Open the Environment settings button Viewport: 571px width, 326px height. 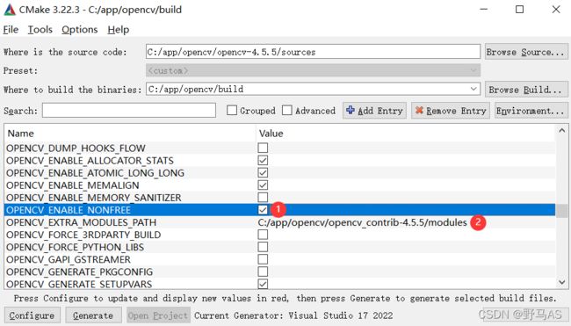tap(531, 111)
